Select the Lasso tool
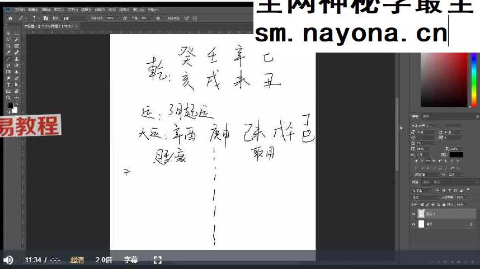 [8, 40]
